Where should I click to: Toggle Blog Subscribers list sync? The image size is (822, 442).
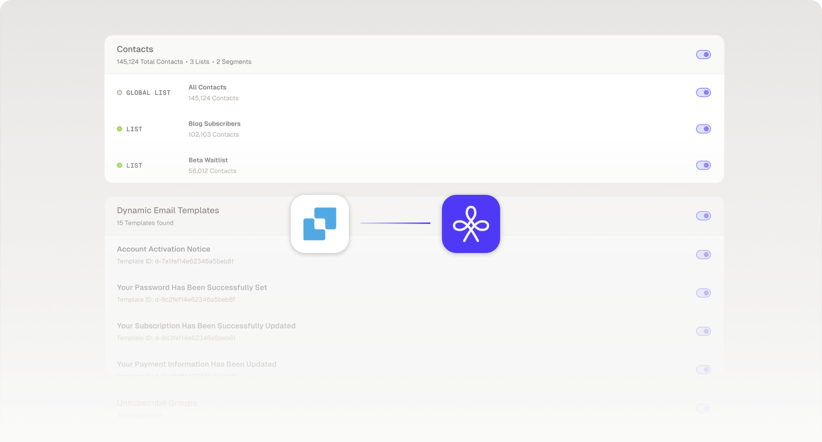(x=703, y=129)
